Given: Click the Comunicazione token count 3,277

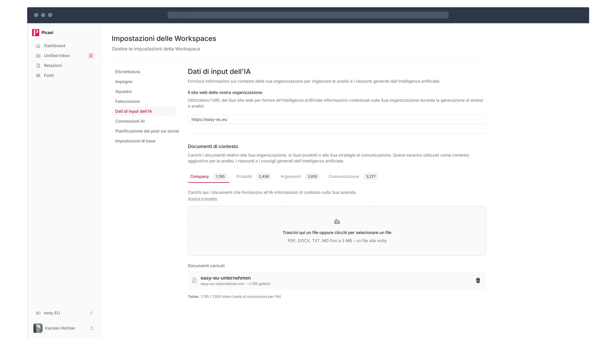Looking at the screenshot, I should pyautogui.click(x=371, y=177).
